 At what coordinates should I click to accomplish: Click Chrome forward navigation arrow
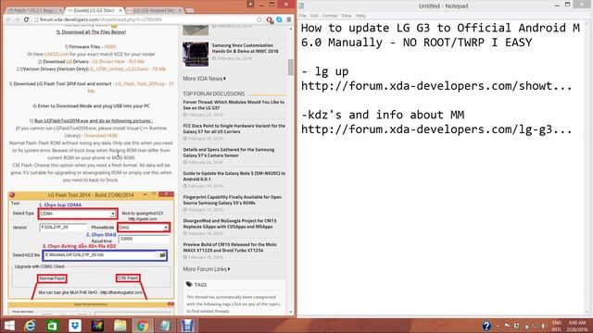click(17, 19)
